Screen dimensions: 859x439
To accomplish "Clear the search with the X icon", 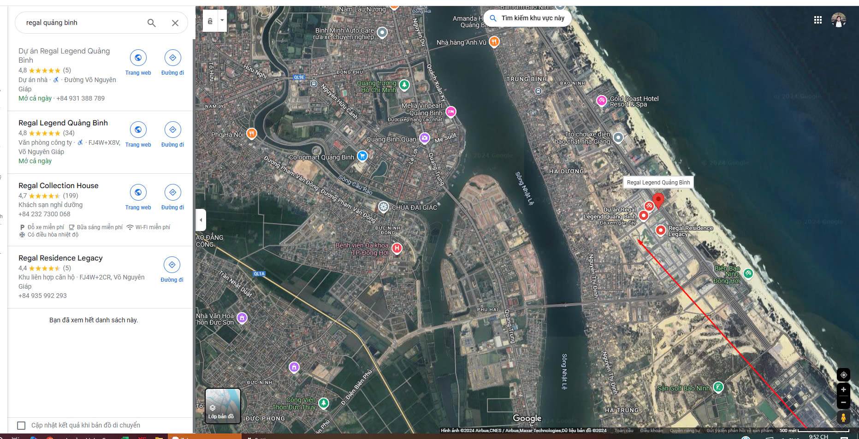I will tap(175, 23).
